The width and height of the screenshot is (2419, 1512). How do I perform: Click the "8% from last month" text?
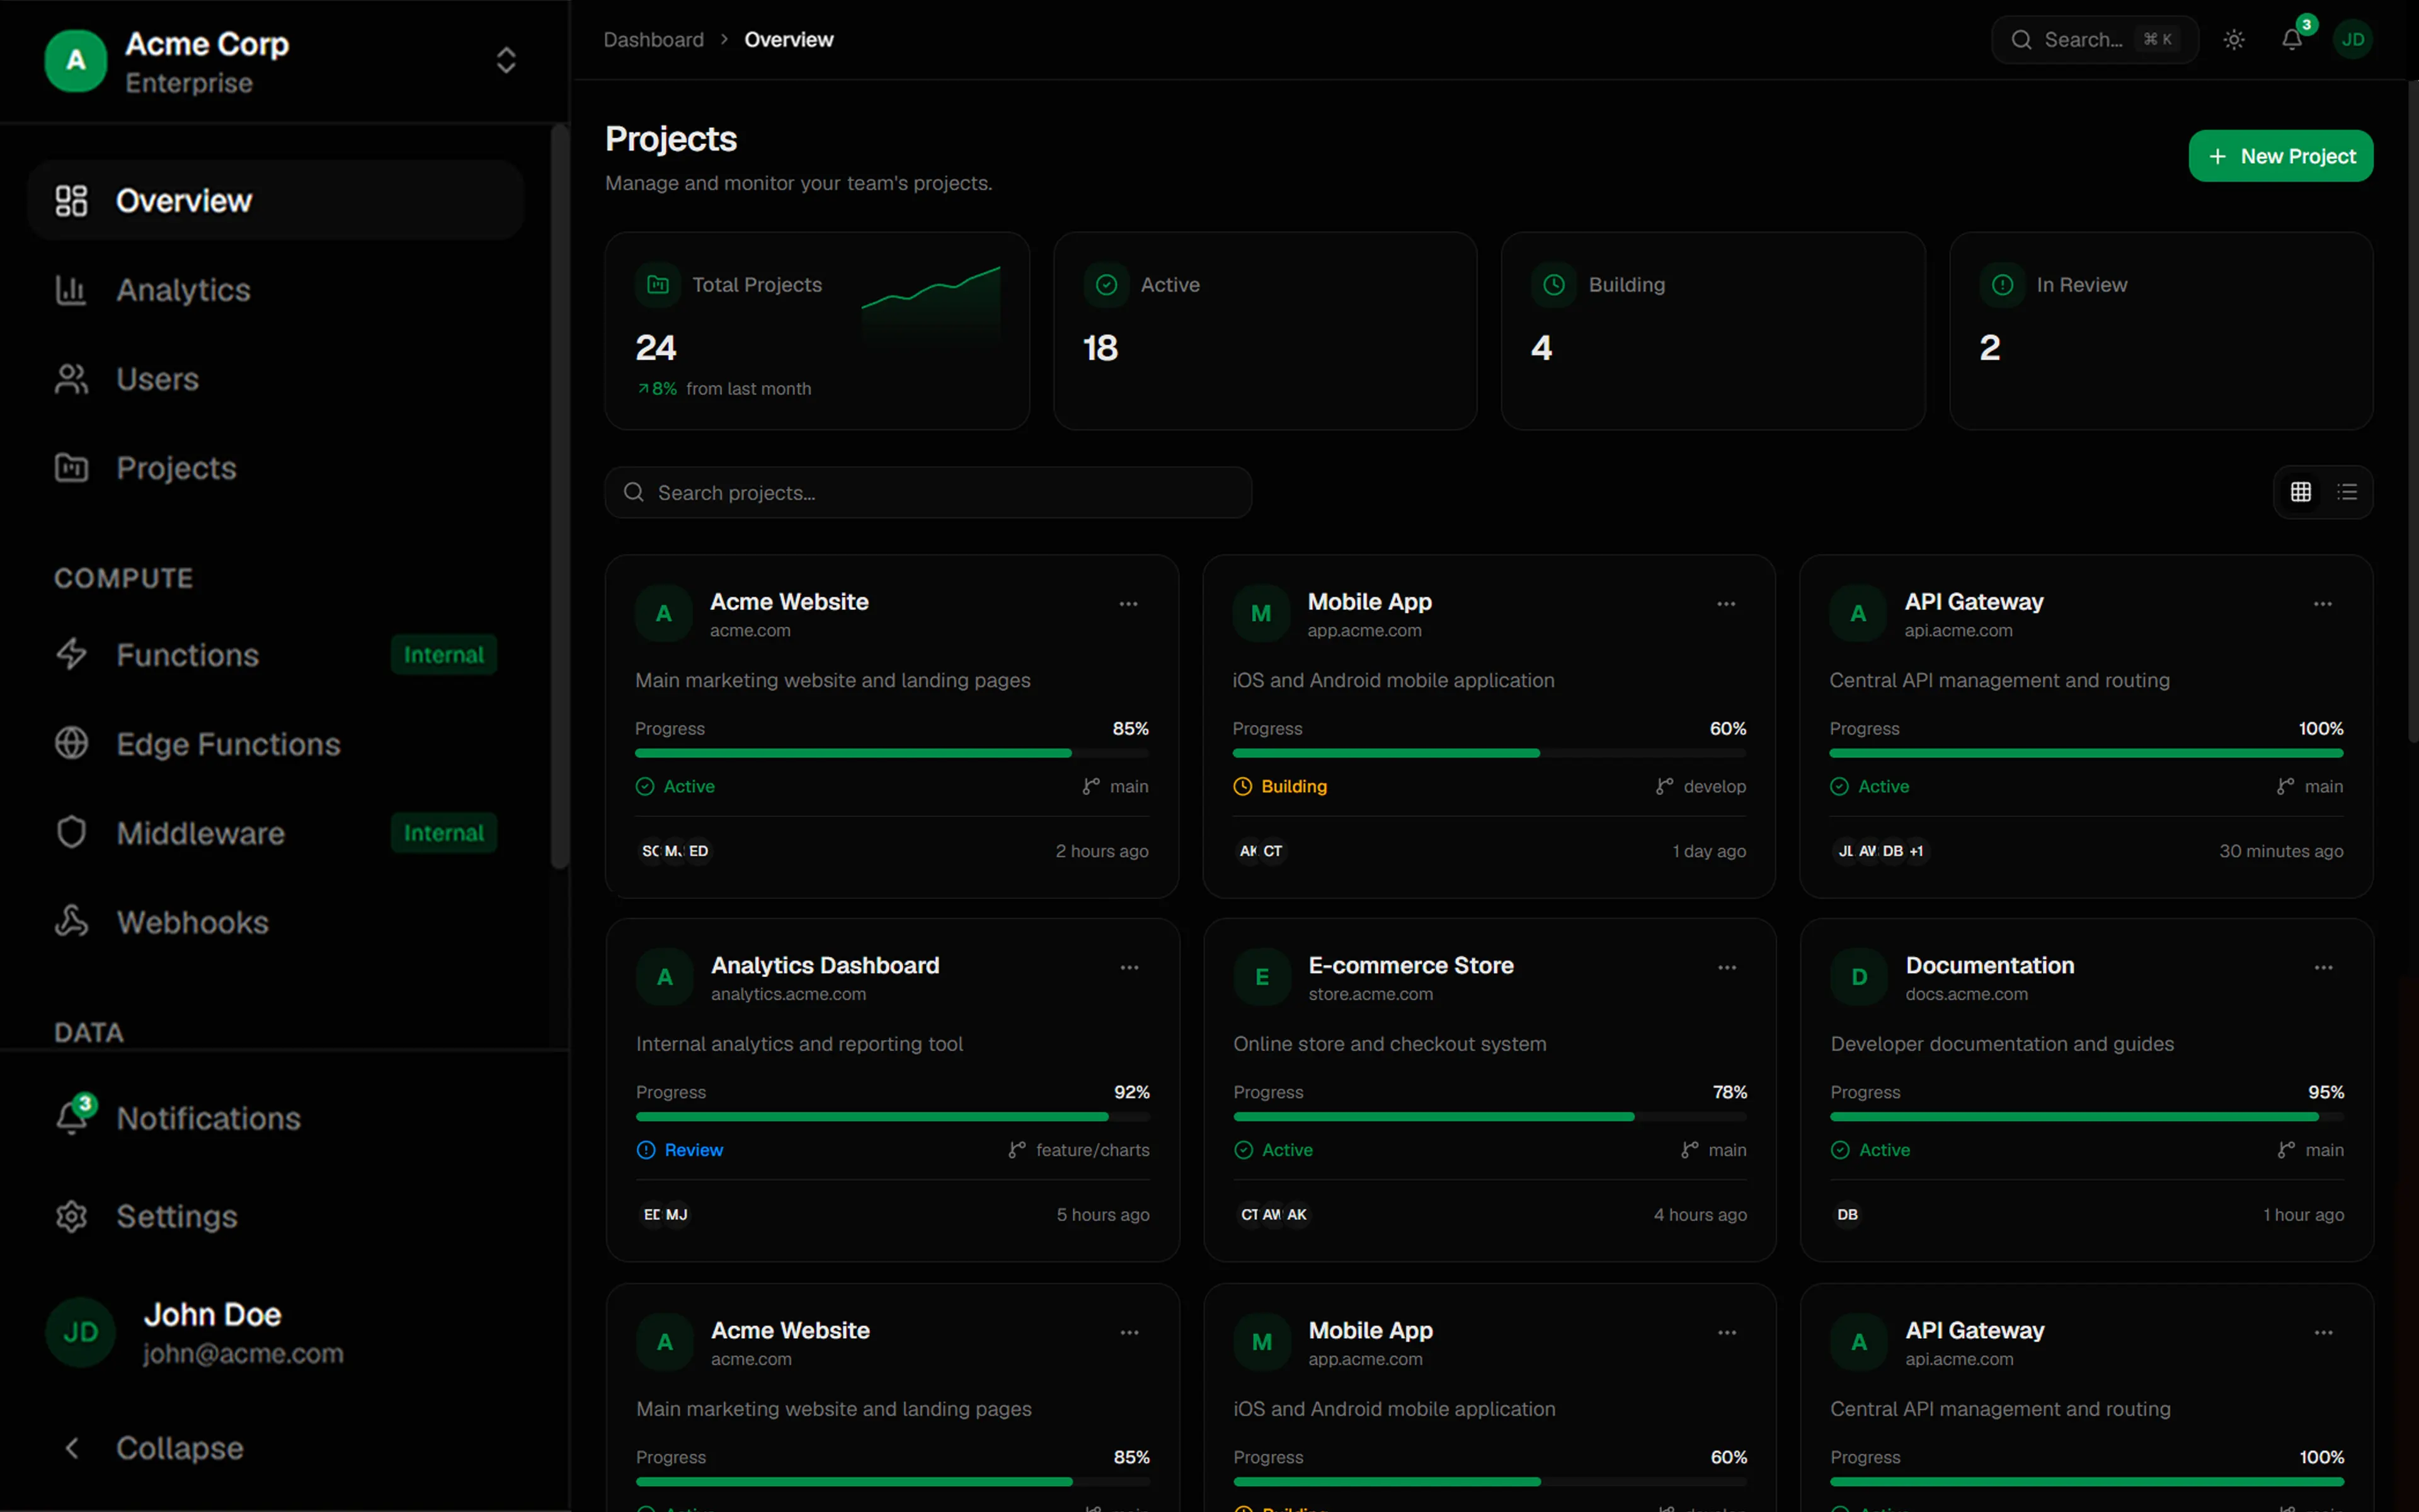coord(724,389)
